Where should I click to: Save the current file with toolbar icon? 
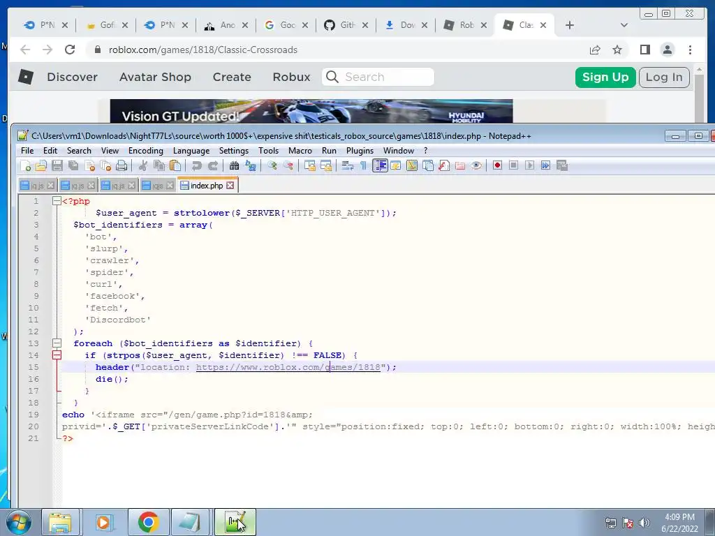[x=57, y=166]
